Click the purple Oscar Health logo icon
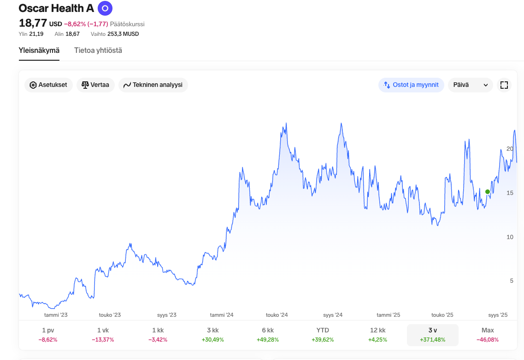The height and width of the screenshot is (360, 524). [x=105, y=8]
